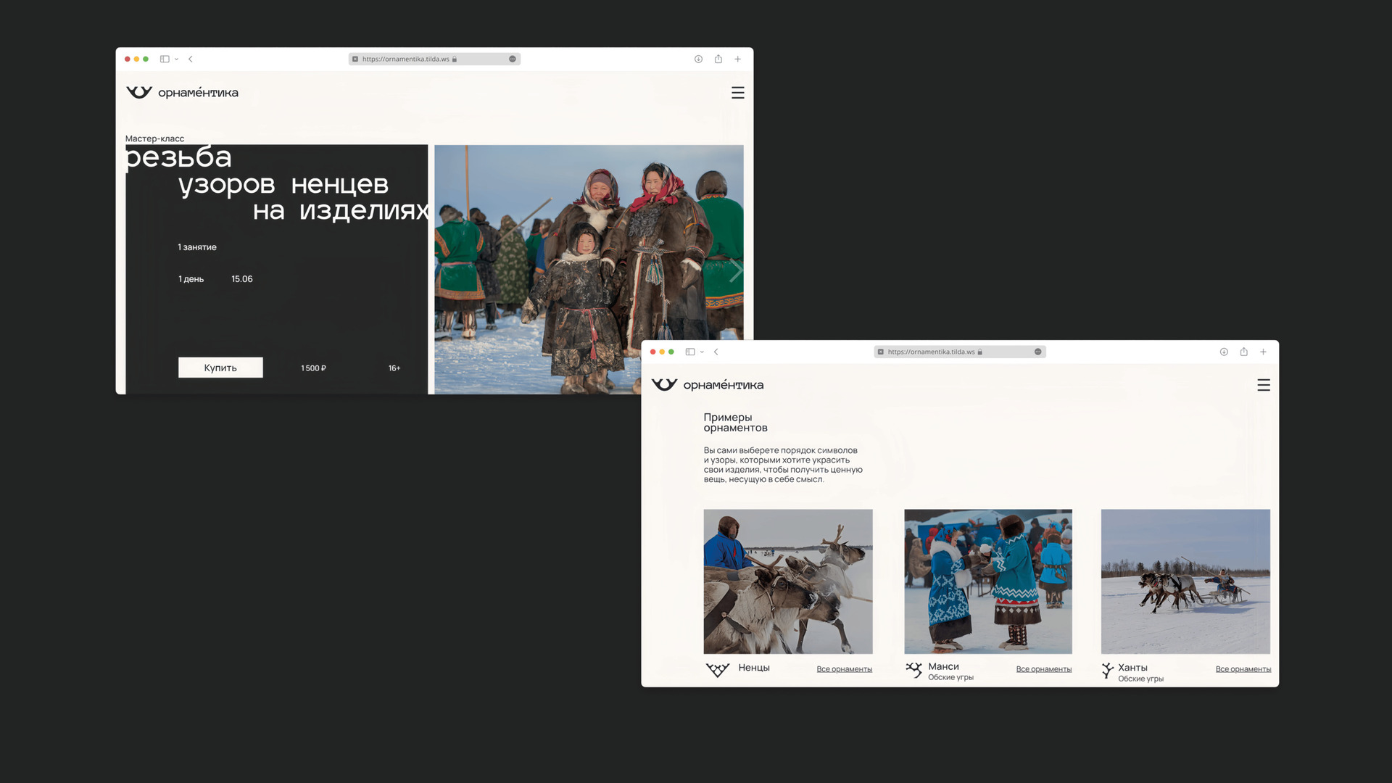This screenshot has width=1392, height=783.
Task: Add new tab in bottom browser window
Action: click(1263, 352)
